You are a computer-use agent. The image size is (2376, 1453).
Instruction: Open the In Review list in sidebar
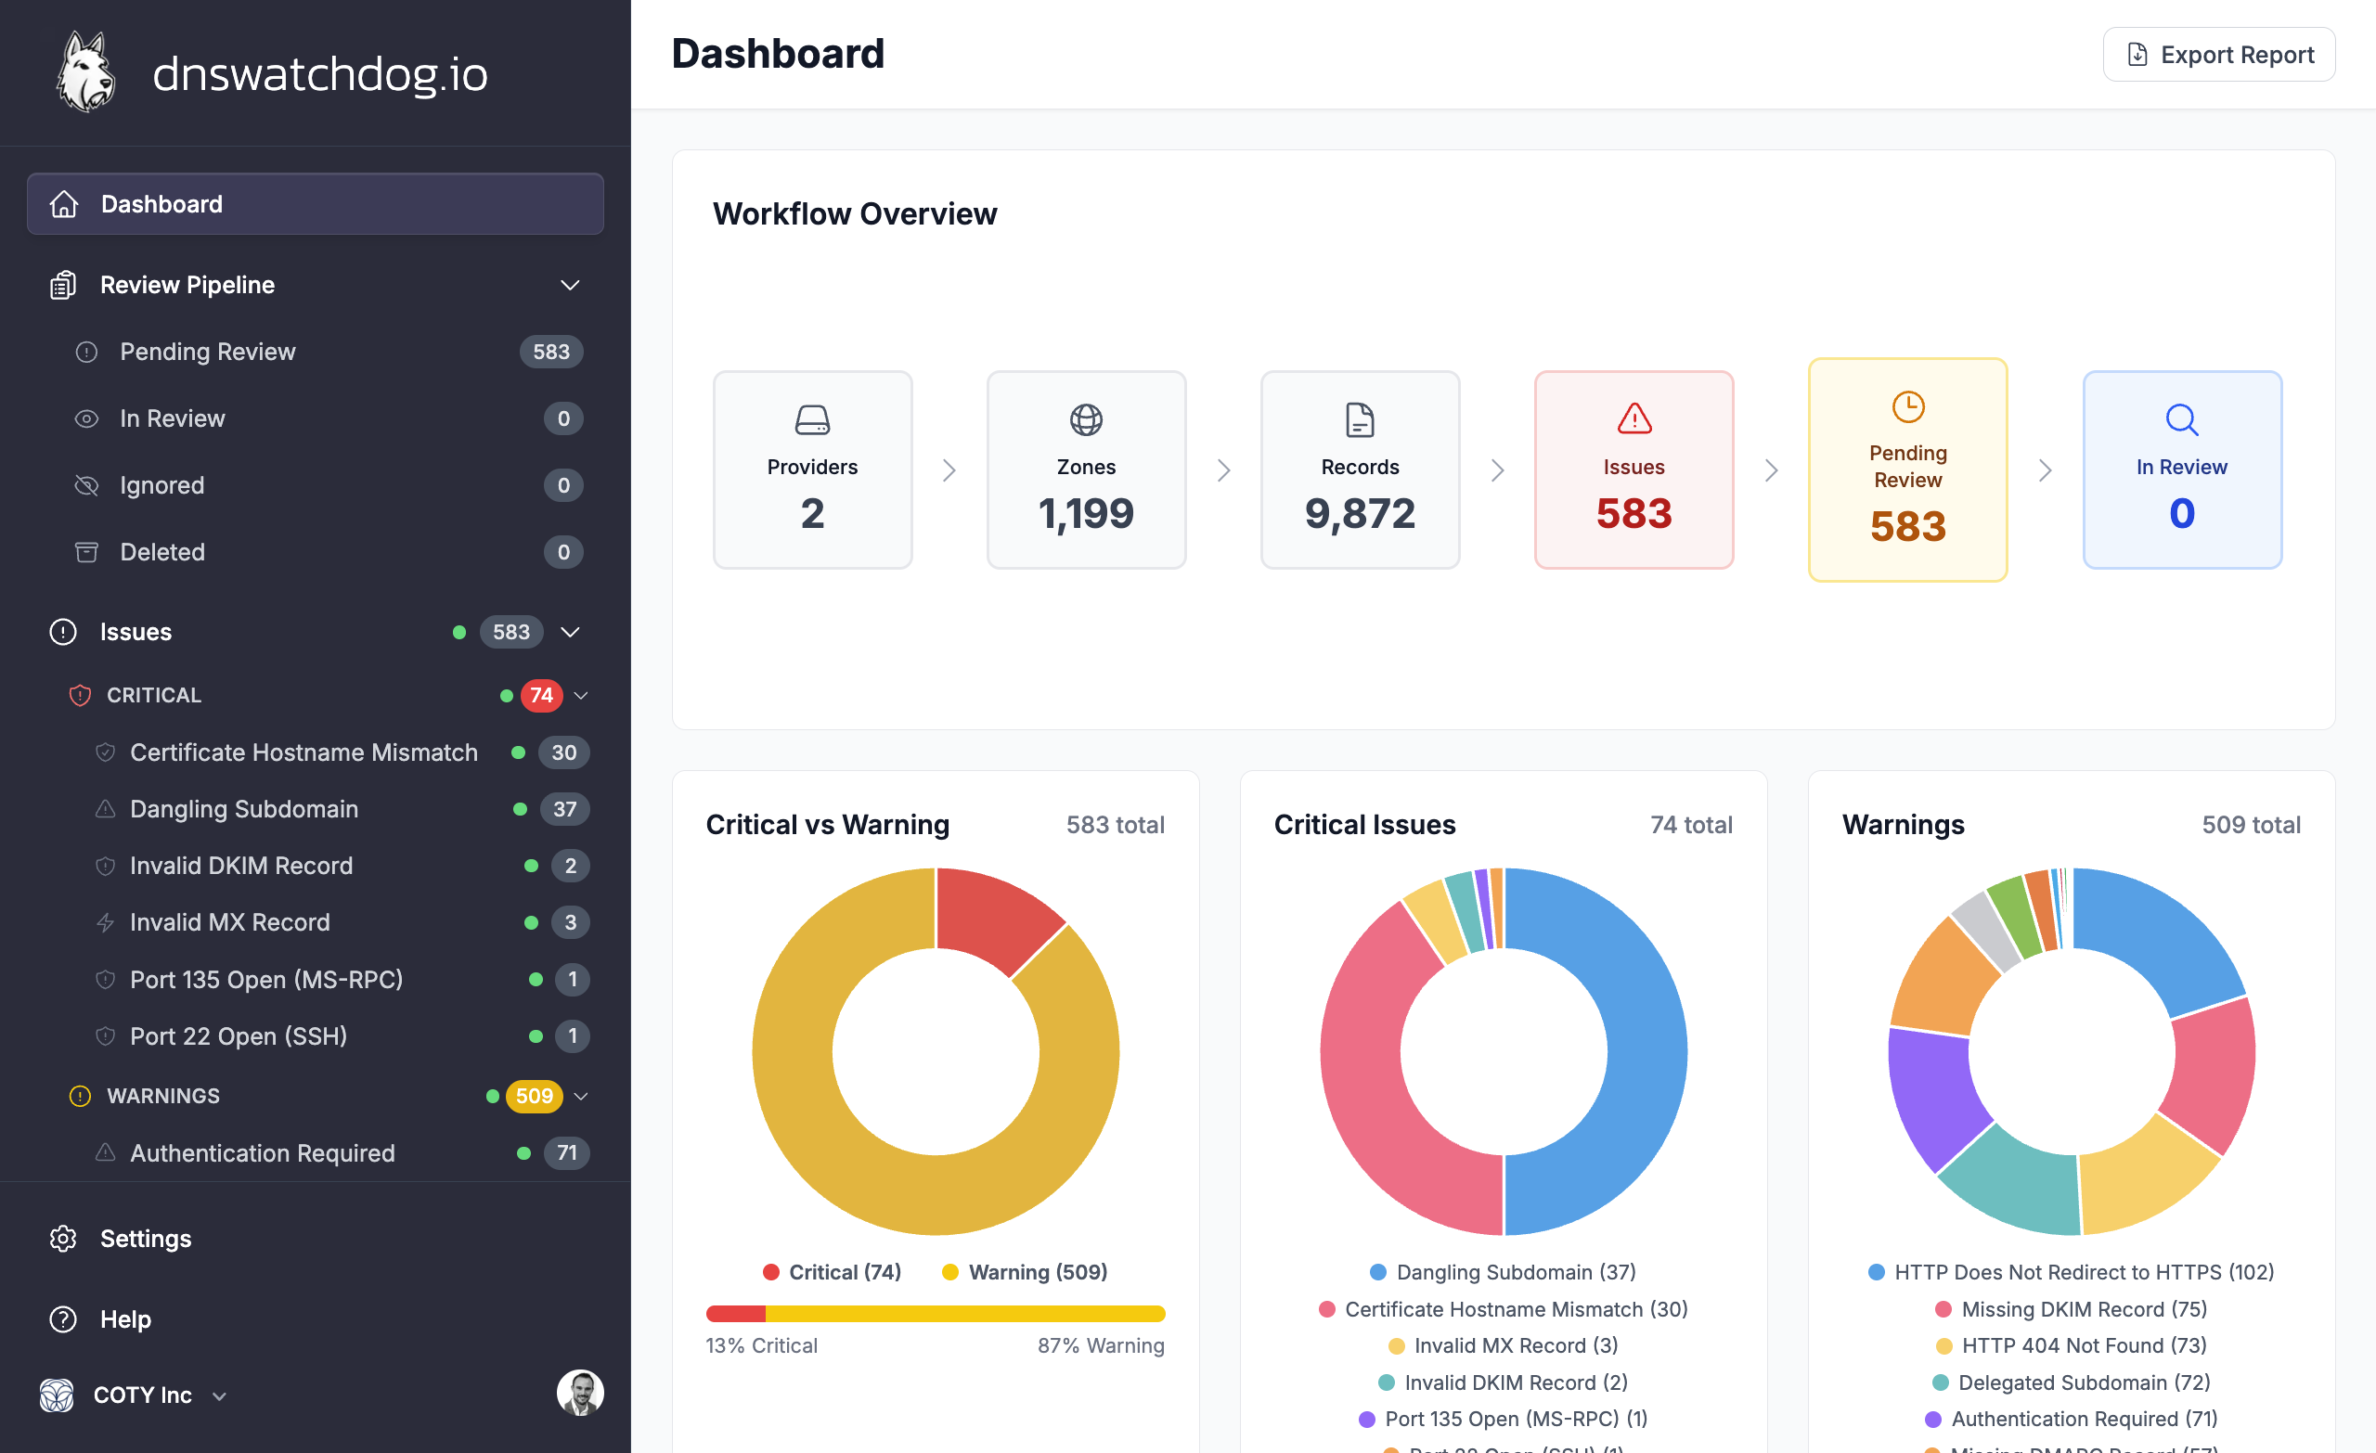328,418
